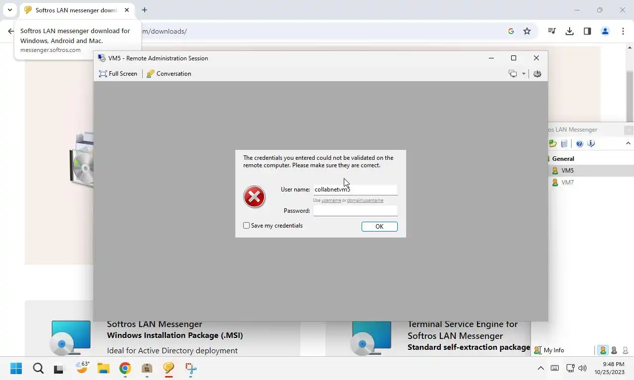Open a new Chrome tab

145,10
